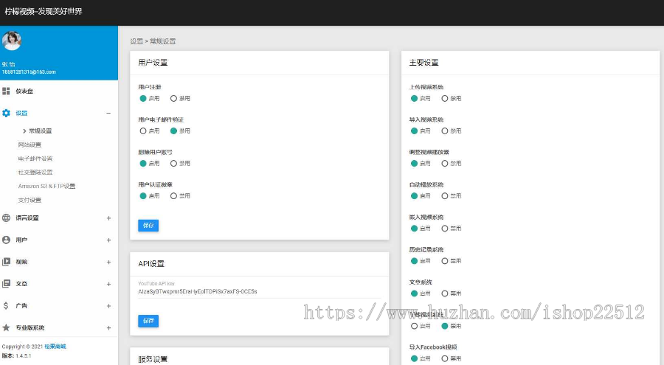Expand the 视频 menu plus sign
This screenshot has height=365, width=664.
point(108,262)
